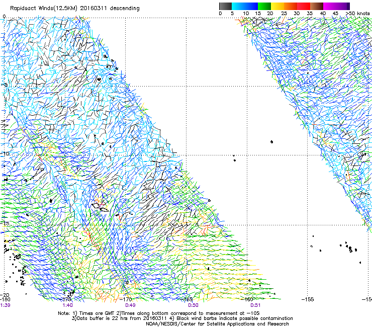Click the '-170' longitude axis label
Image resolution: width=372 pixels, height=327 pixels.
(127, 299)
